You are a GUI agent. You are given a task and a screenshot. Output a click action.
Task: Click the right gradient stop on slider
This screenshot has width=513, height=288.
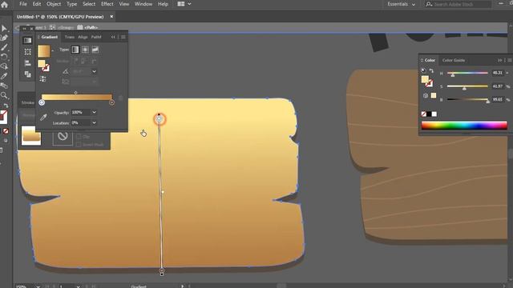112,102
